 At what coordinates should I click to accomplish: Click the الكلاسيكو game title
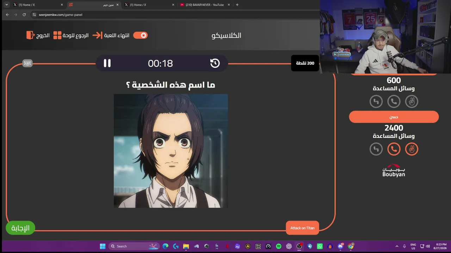(x=226, y=35)
